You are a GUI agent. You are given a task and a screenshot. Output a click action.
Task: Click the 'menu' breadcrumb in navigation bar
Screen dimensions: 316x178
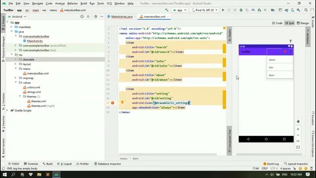[x=53, y=10]
